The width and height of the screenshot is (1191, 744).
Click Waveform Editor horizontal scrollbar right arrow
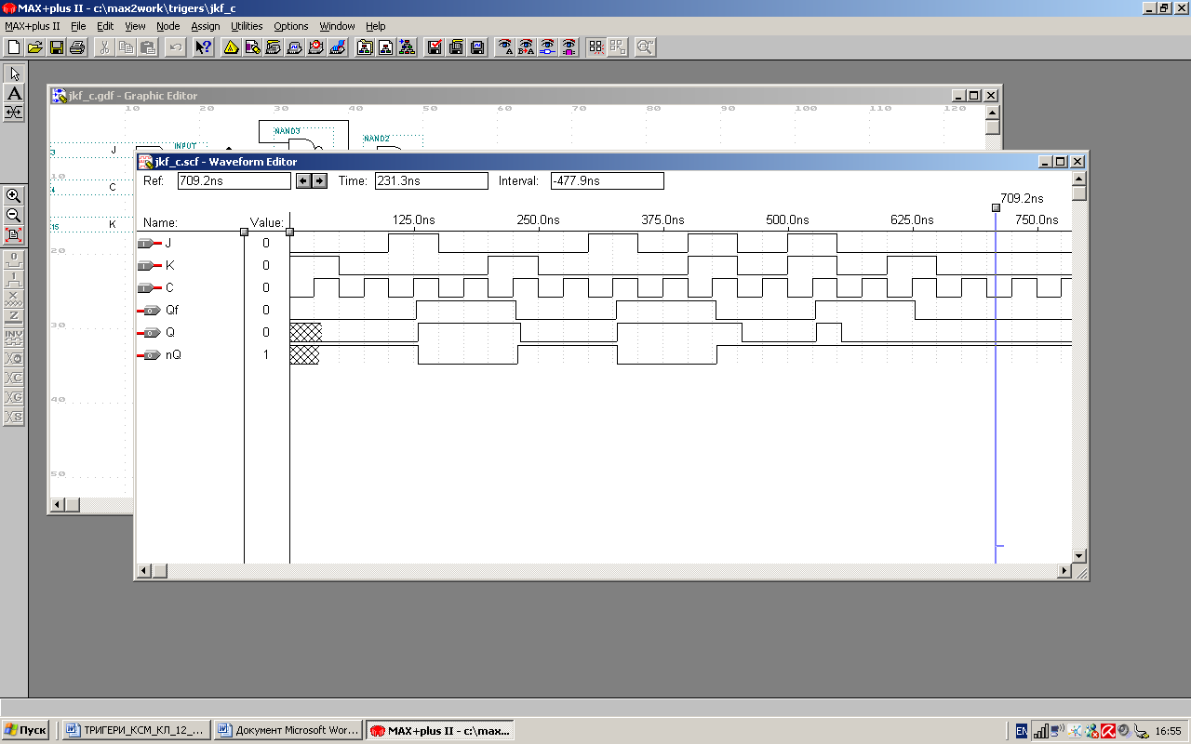point(1065,570)
